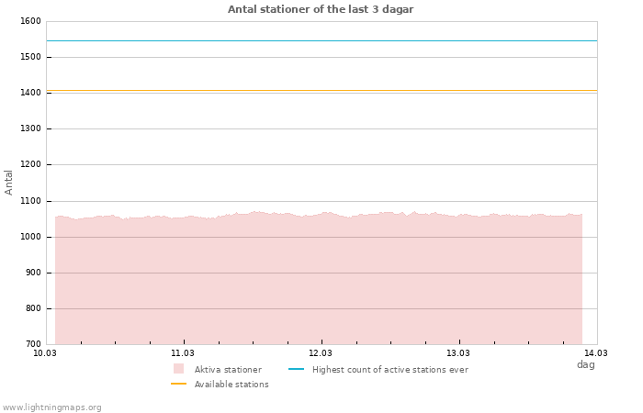
Task: Click the pink Aktiva stationer legend swatch
Action: pos(178,369)
